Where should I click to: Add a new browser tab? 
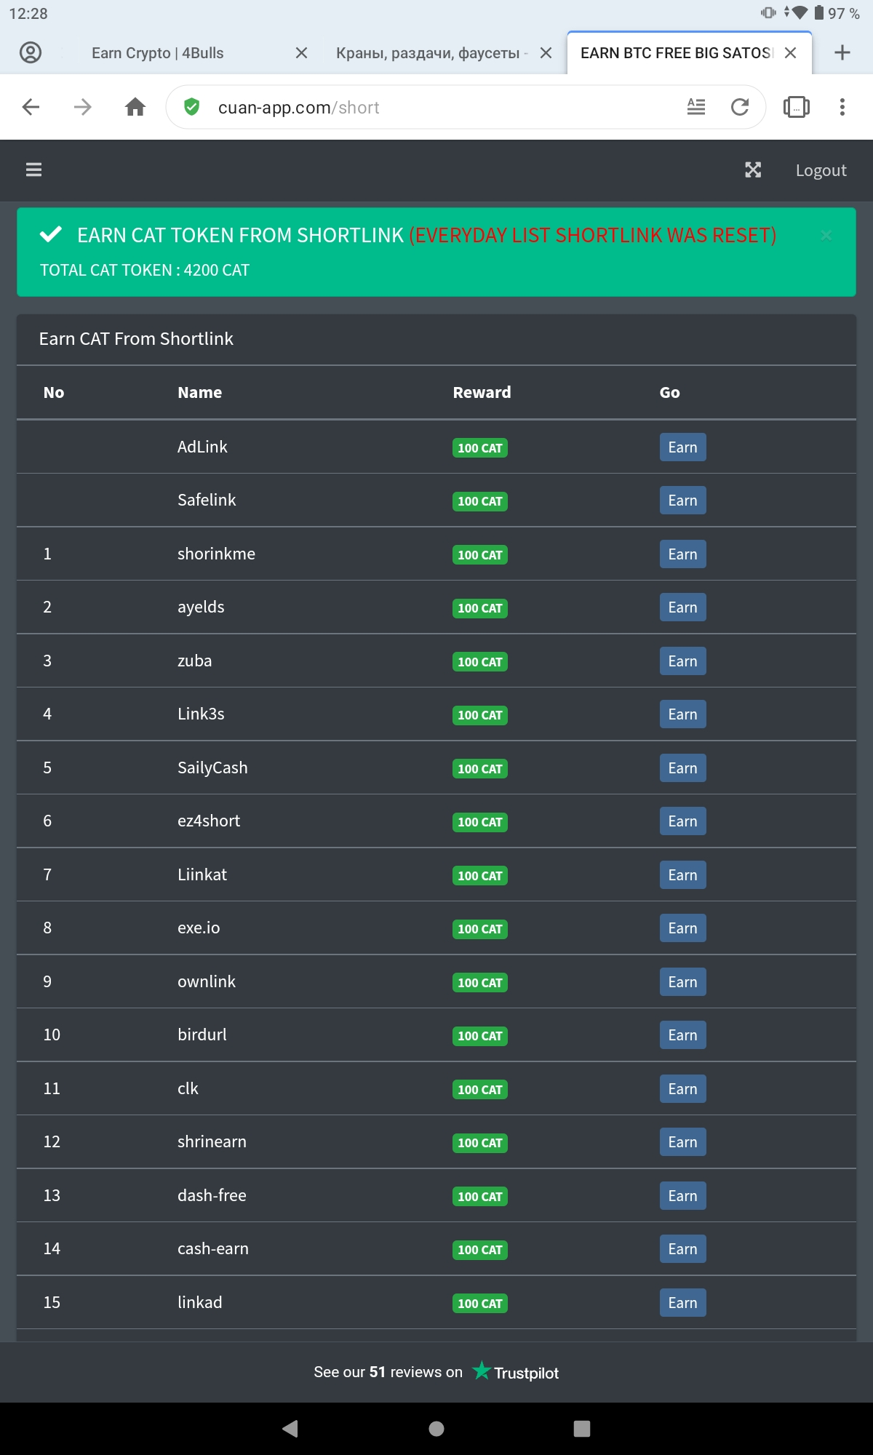pos(842,53)
